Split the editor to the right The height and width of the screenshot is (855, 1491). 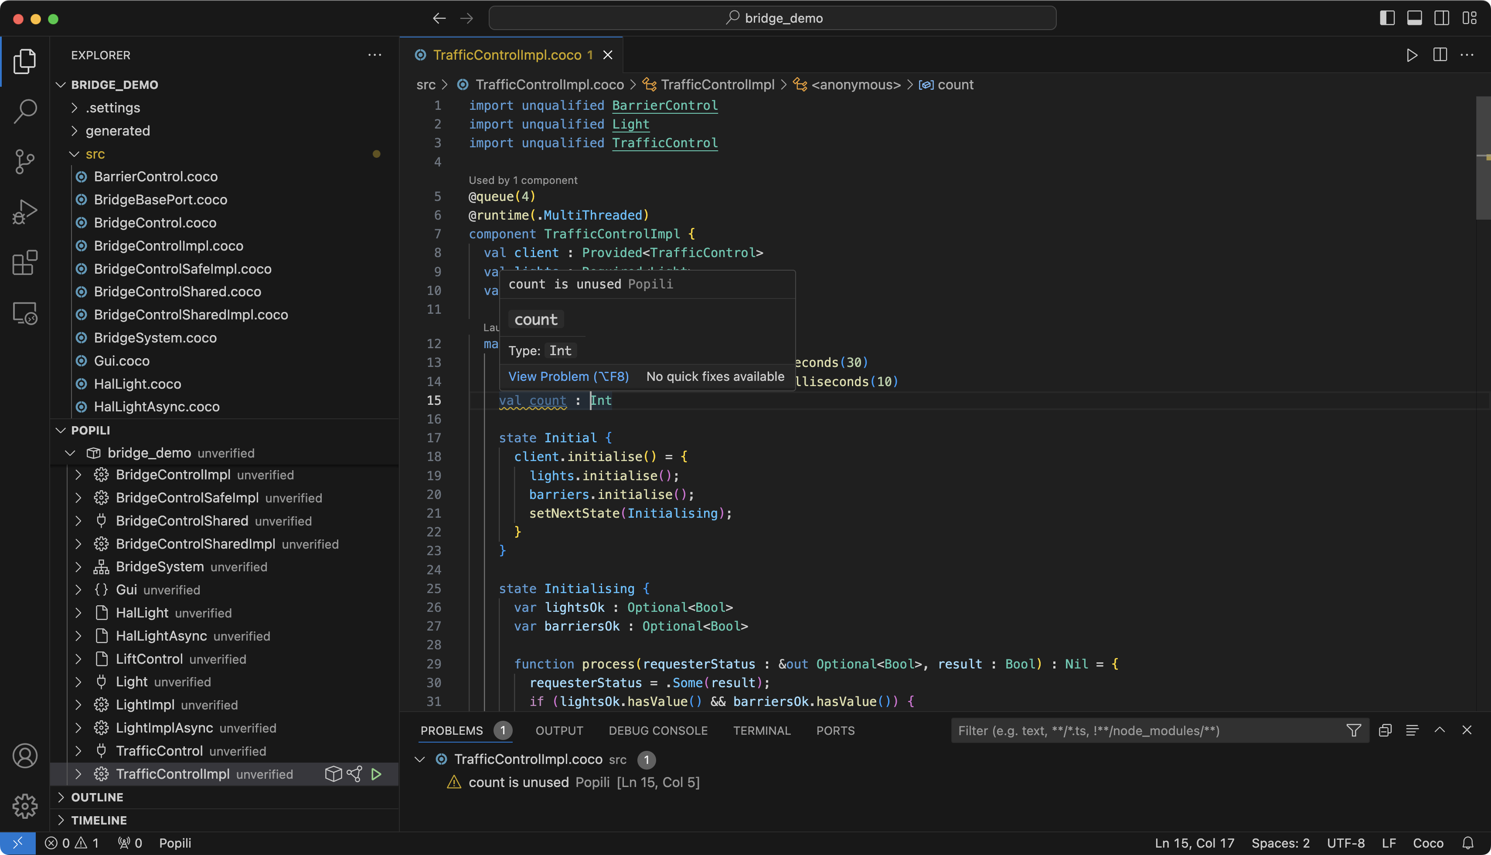pyautogui.click(x=1440, y=55)
